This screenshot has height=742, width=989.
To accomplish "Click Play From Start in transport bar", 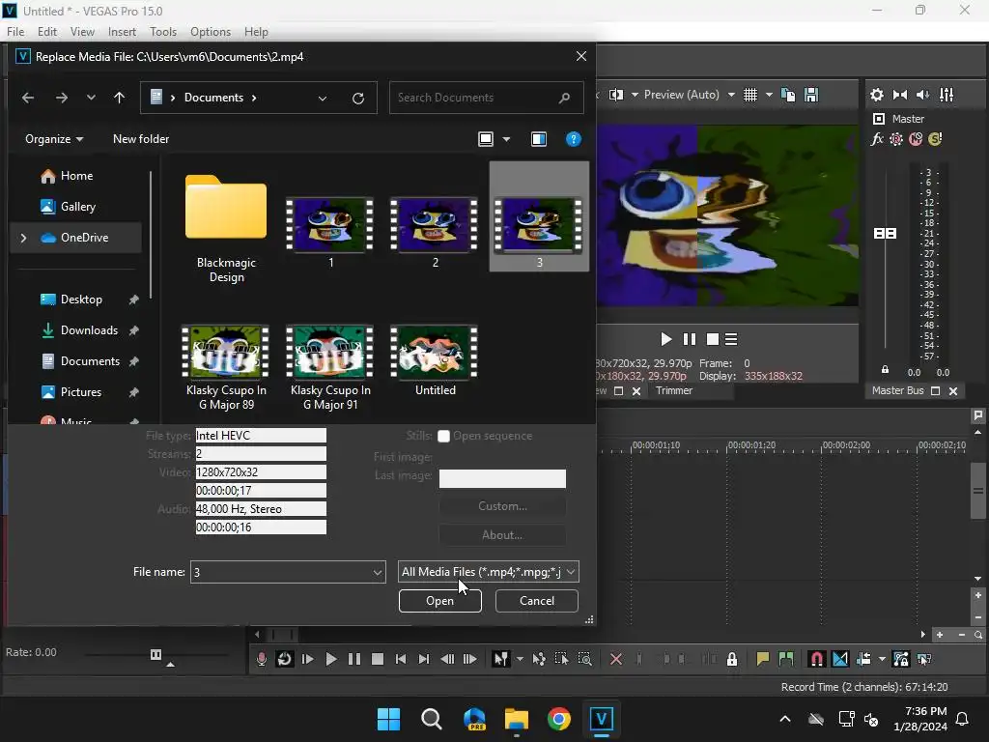I will click(x=308, y=659).
